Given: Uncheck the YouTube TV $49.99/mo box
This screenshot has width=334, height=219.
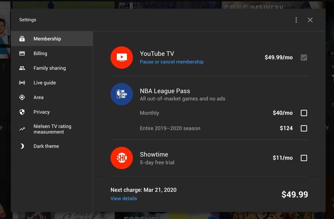Looking at the screenshot, I should 304,57.
